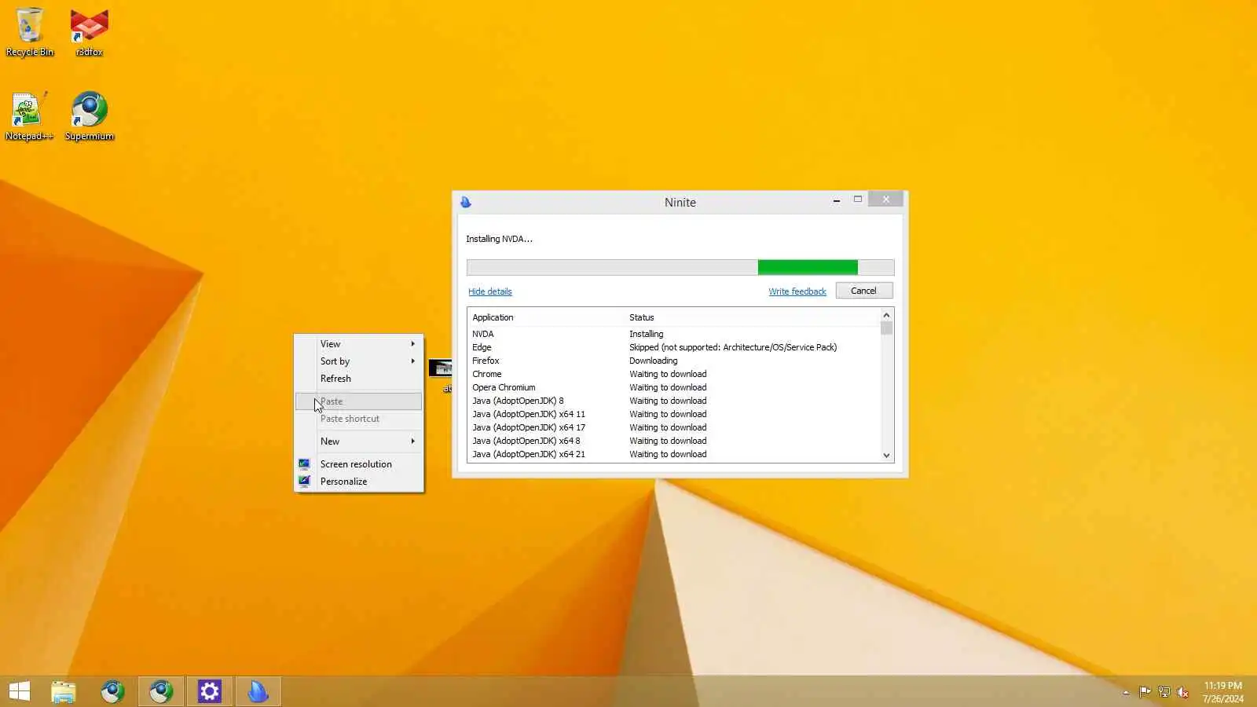Select the Firefox row in the list
The height and width of the screenshot is (707, 1257).
(x=674, y=361)
